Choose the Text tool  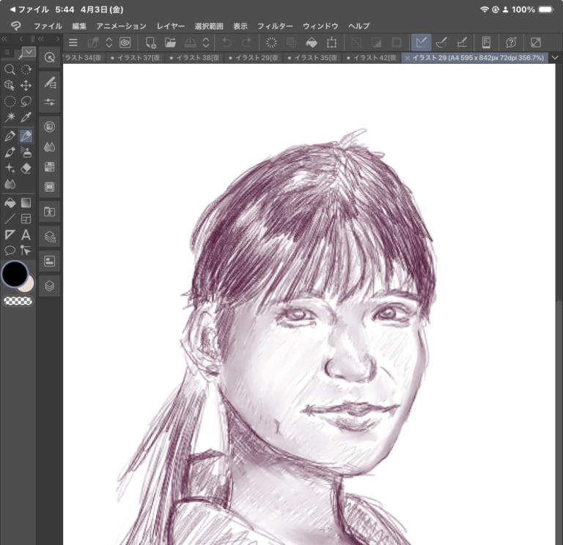(x=26, y=234)
